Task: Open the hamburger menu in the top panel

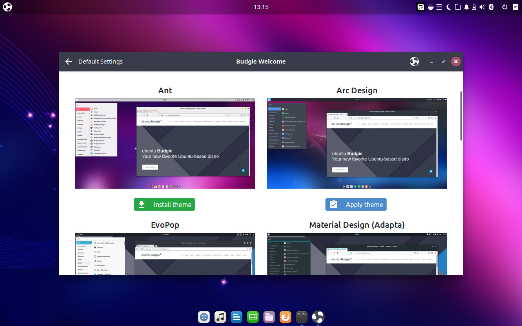Action: tap(439, 7)
